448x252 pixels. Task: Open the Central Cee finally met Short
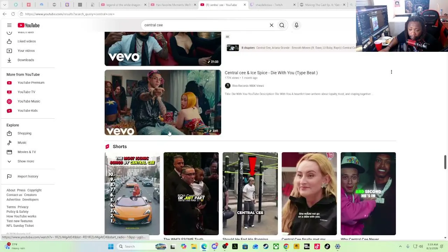tap(309, 194)
